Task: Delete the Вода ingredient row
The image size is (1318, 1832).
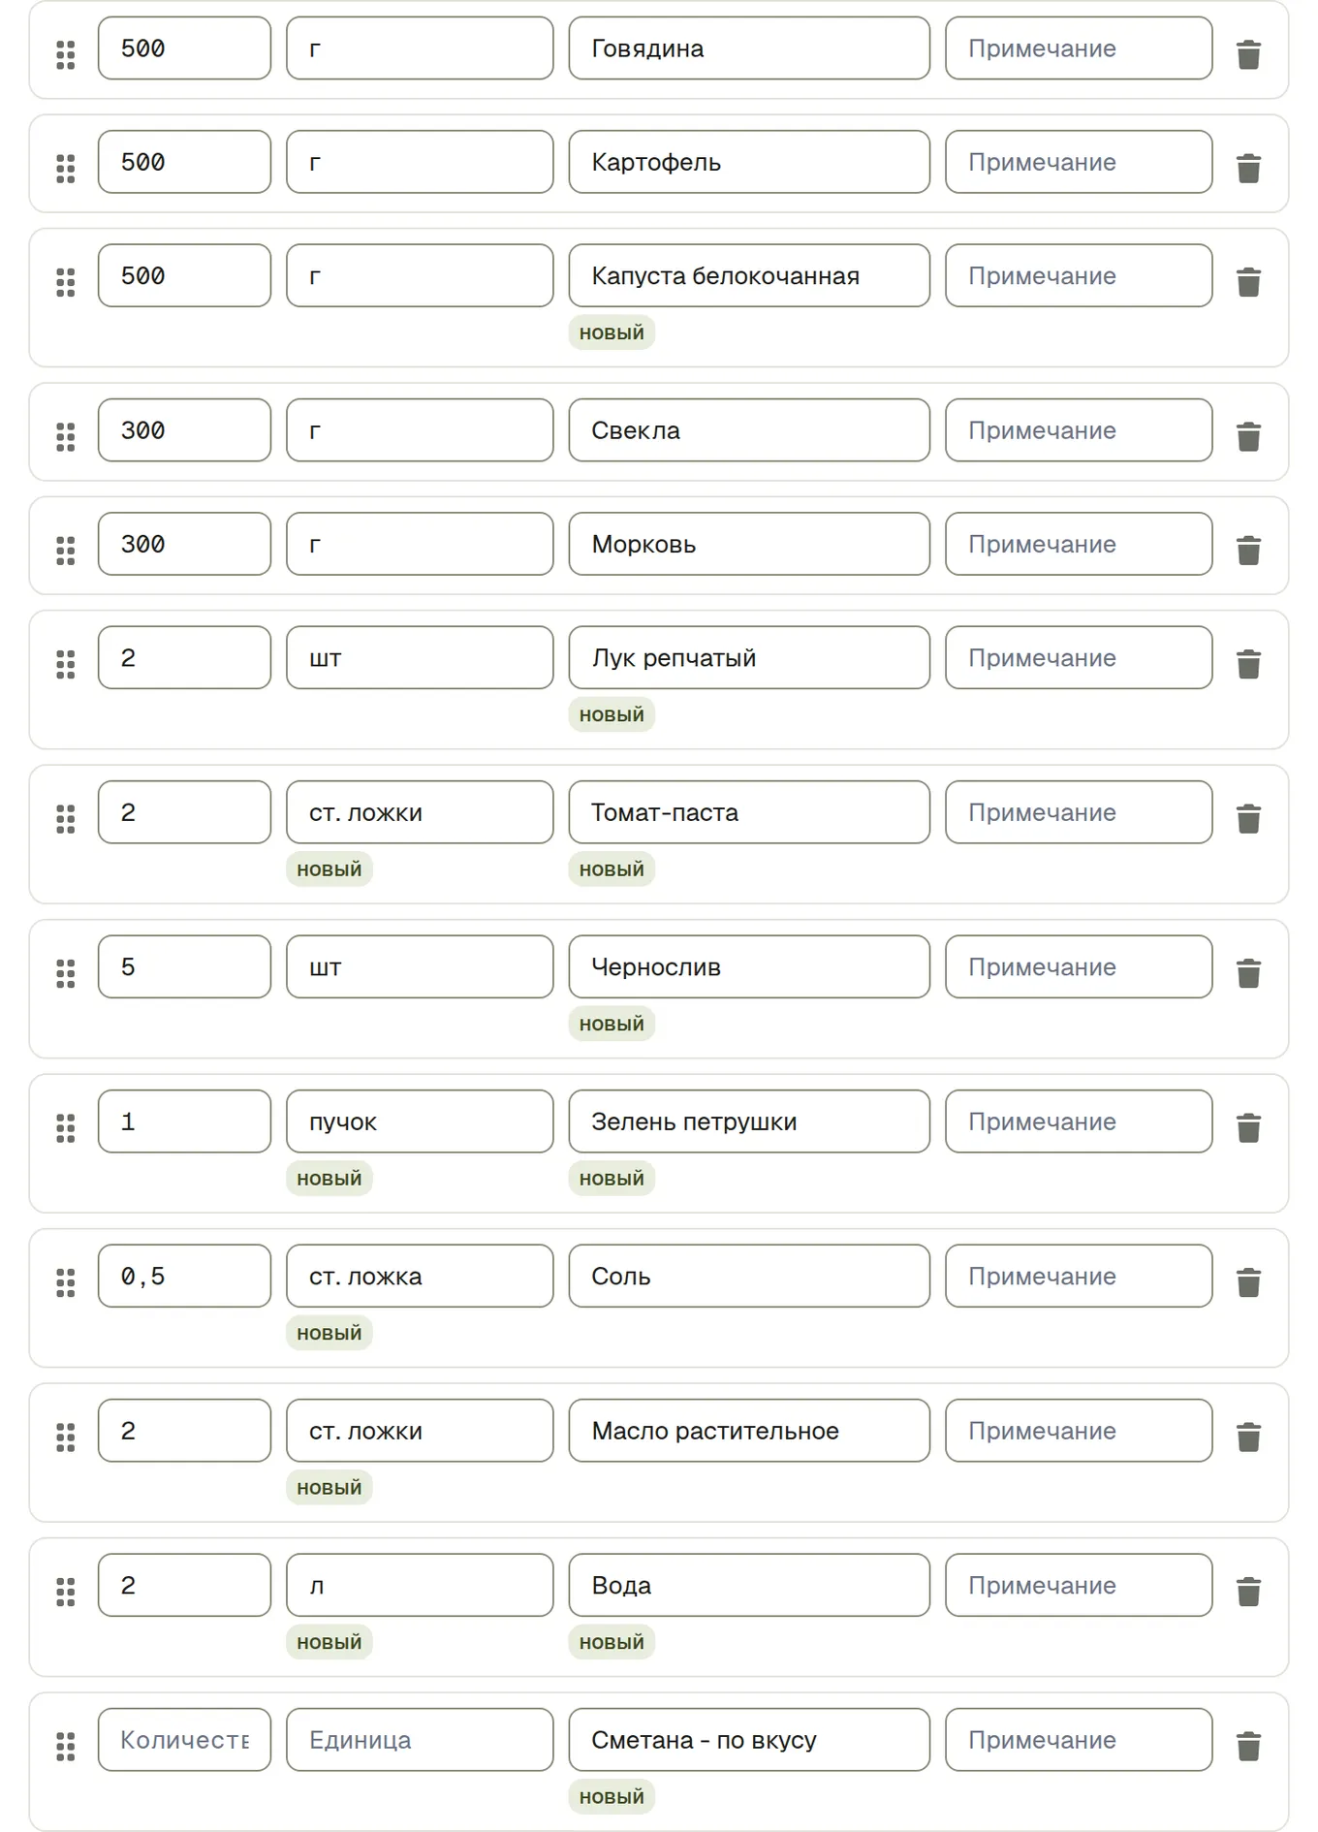Action: coord(1248,1591)
